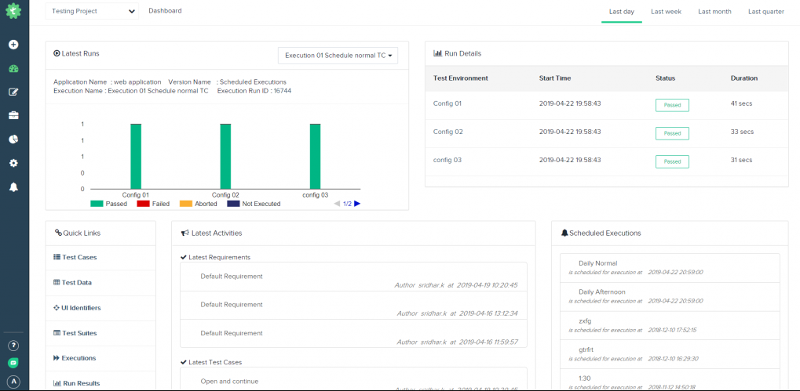800x391 pixels.
Task: Click the Test Environment column header
Action: [460, 78]
